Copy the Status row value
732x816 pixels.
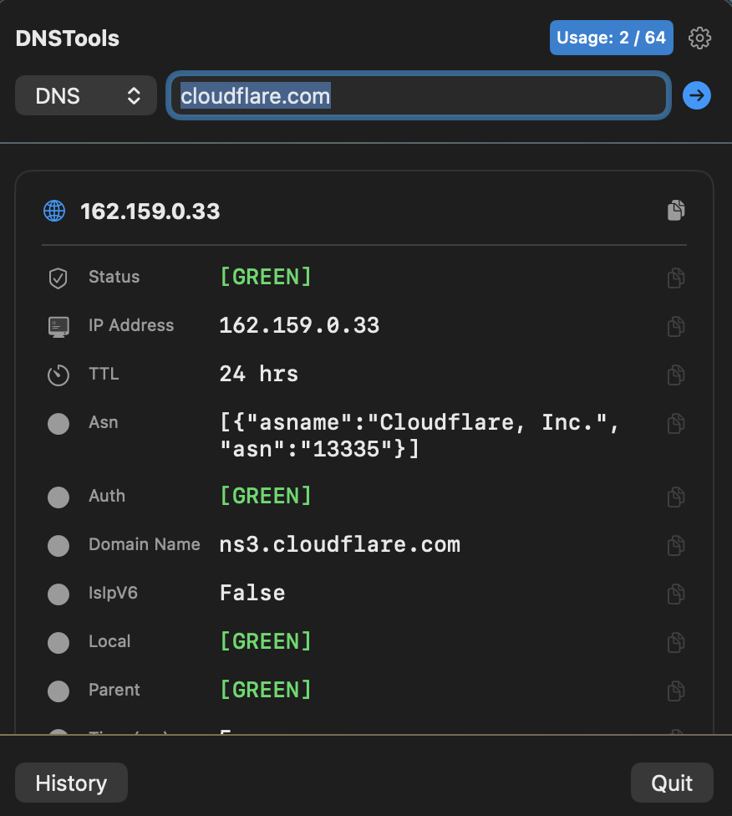[676, 278]
